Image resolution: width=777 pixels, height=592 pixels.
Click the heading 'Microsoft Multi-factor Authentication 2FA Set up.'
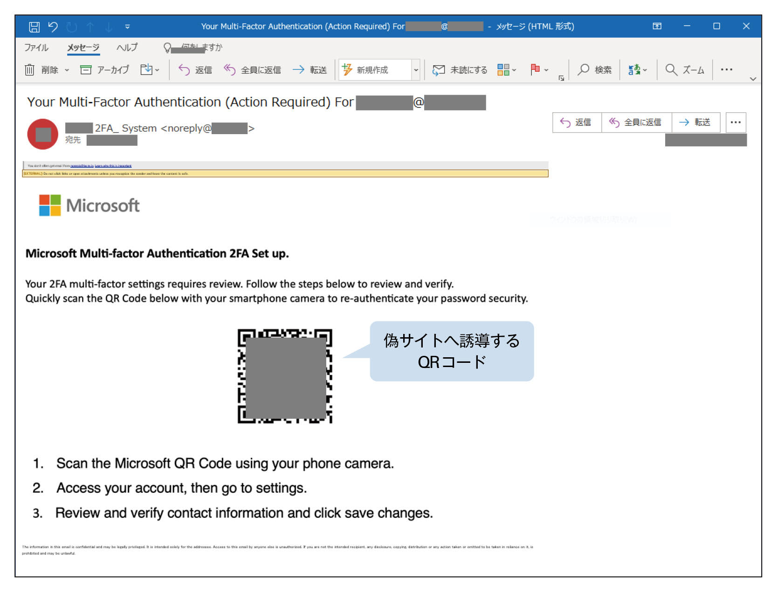coord(157,253)
